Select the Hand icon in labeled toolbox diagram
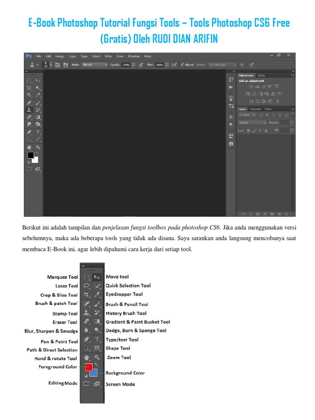The width and height of the screenshot is (315, 420). tap(87, 357)
